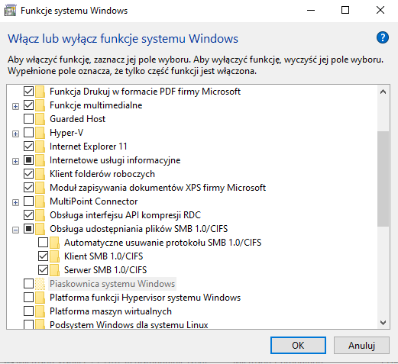Open the blue help question mark icon

[383, 37]
